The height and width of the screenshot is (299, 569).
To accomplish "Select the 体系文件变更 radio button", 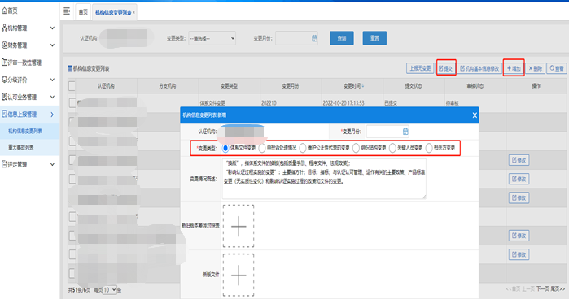I will [x=225, y=148].
